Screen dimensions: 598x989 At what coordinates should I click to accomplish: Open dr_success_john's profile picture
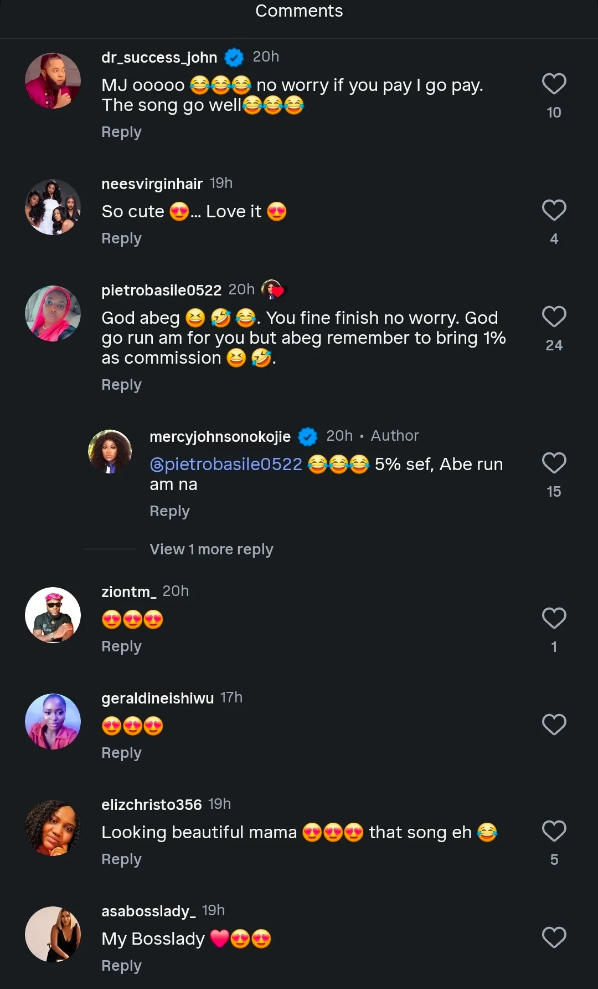pyautogui.click(x=53, y=81)
